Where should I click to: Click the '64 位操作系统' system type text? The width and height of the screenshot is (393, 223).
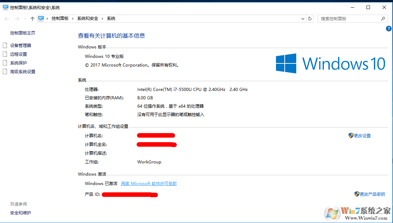pos(151,106)
